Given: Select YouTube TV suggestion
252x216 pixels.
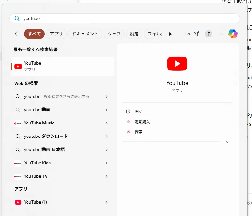Looking at the screenshot, I should click(62, 176).
